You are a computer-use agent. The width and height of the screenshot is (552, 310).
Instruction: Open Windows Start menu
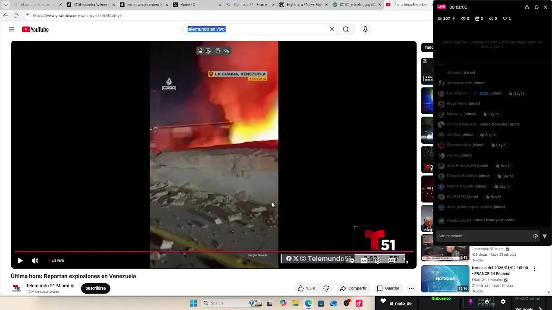(193, 303)
